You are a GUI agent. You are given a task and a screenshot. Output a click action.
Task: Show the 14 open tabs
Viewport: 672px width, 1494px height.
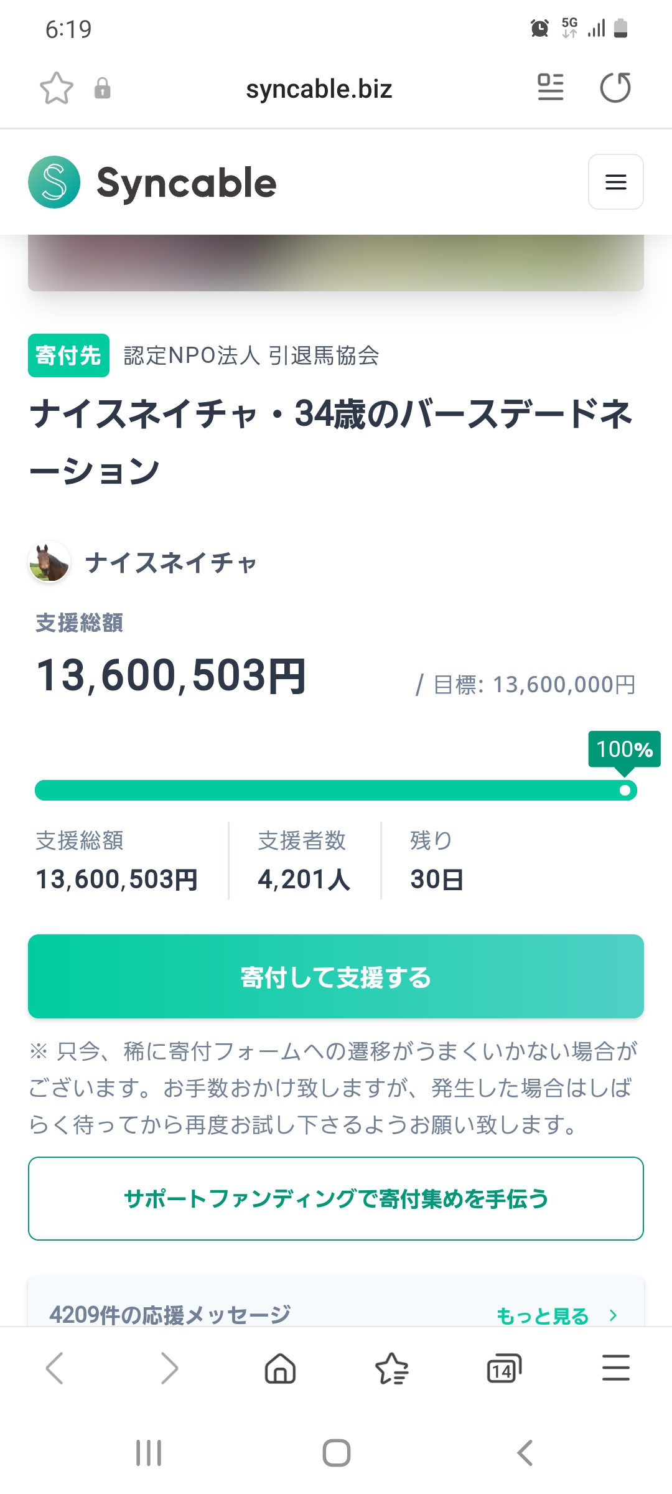point(503,1369)
